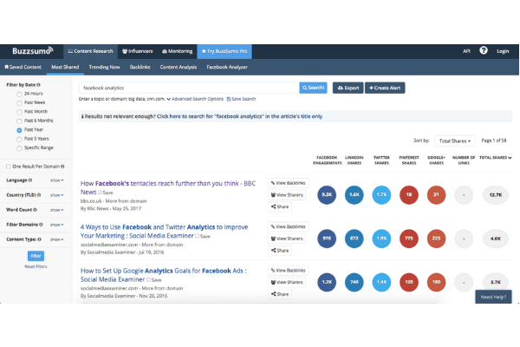Click Twitter shares circle showing 1.7K
Screen dimensions: 520x347
tap(381, 195)
